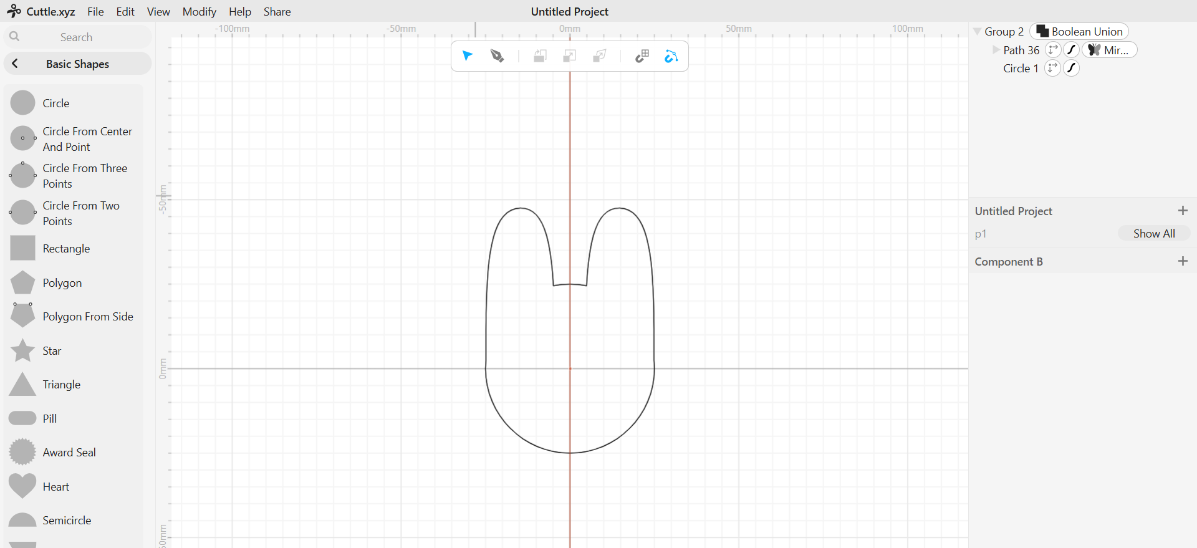This screenshot has width=1197, height=548.
Task: Click the Show All button
Action: click(1154, 233)
